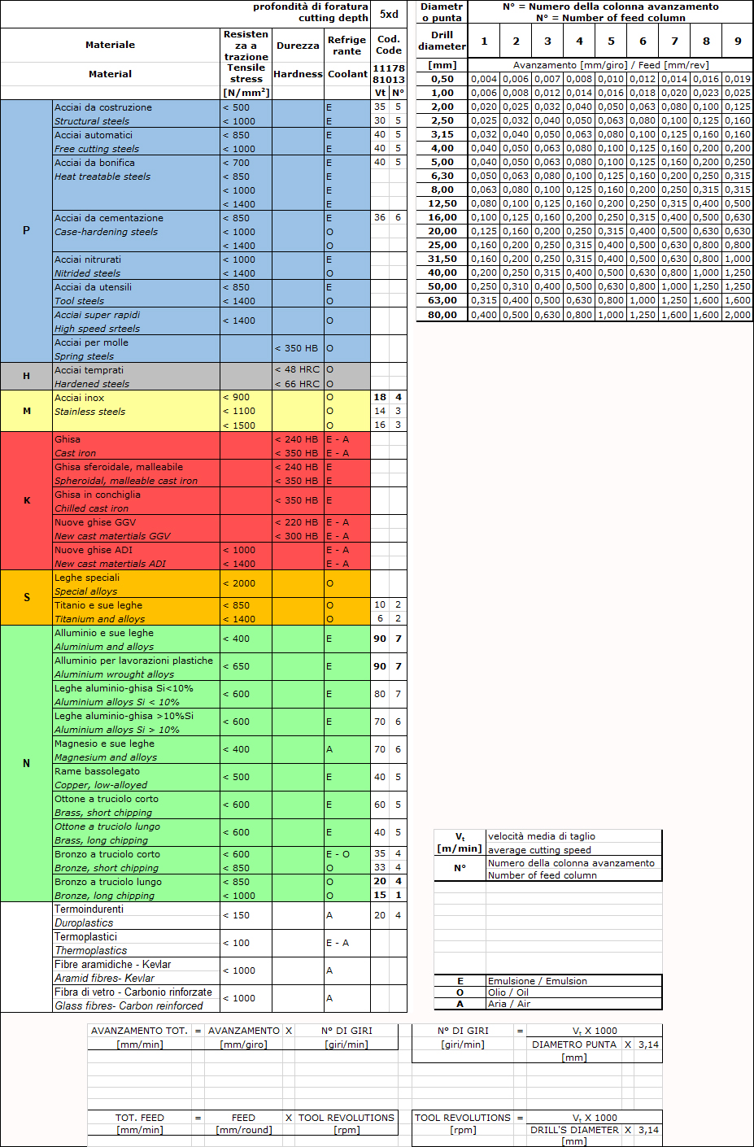
Task: Click the 'Coolant' column header
Action: (347, 74)
